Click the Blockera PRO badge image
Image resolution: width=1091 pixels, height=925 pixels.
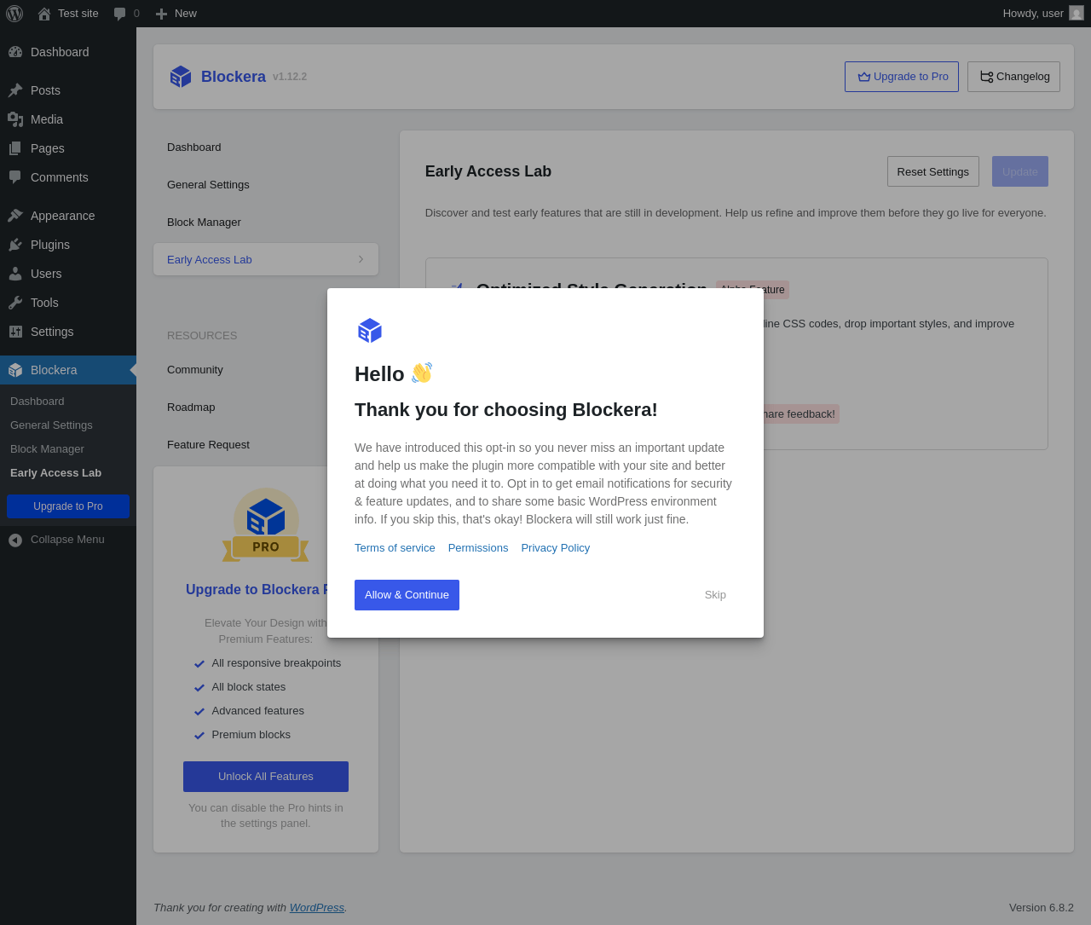coord(266,525)
